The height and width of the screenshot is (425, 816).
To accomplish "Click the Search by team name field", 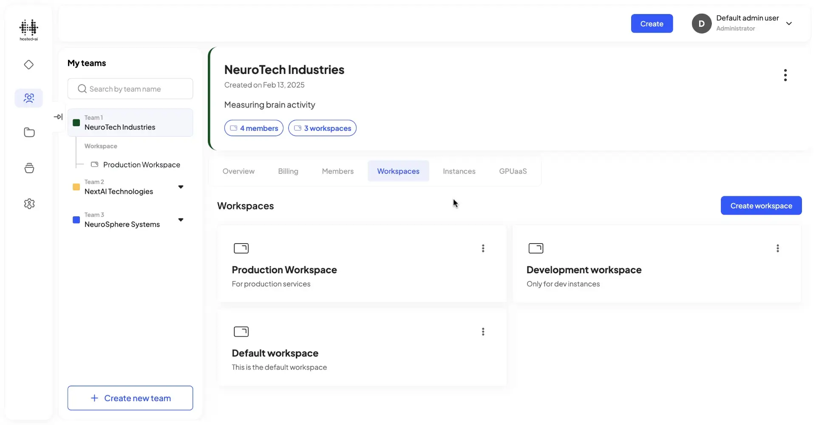I will click(130, 88).
